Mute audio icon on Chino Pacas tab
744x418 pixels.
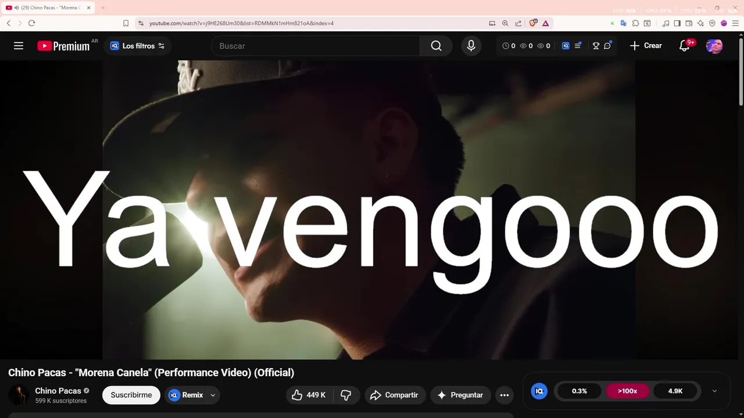tap(16, 8)
